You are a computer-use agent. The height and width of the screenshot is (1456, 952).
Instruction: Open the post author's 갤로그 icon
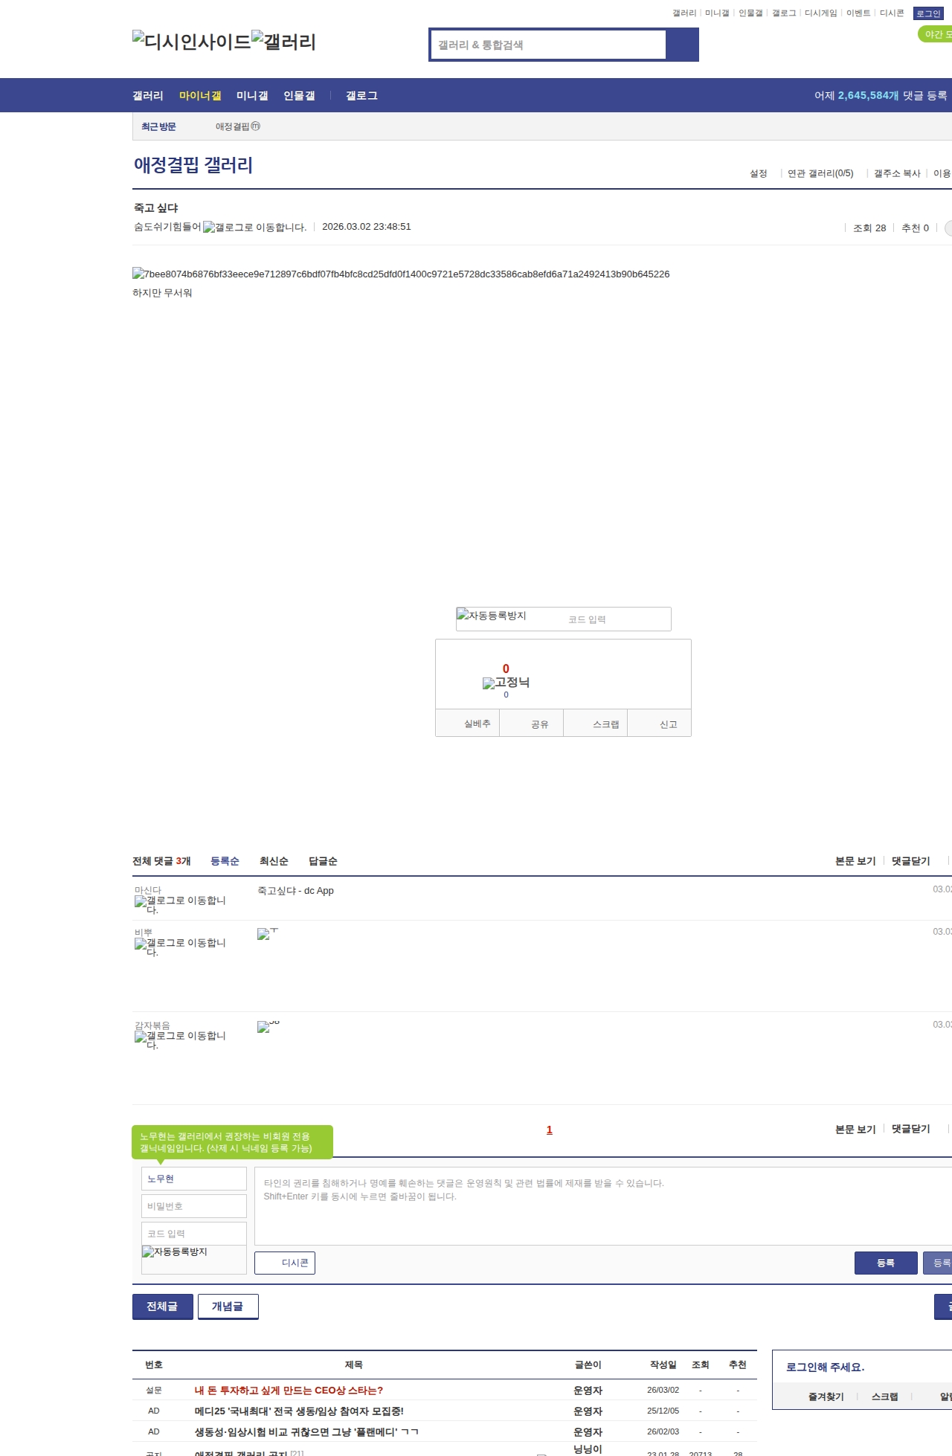(x=254, y=228)
